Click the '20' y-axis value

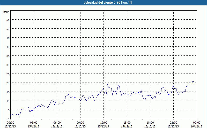(x=8, y=83)
